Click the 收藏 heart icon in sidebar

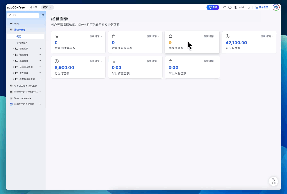(11, 24)
